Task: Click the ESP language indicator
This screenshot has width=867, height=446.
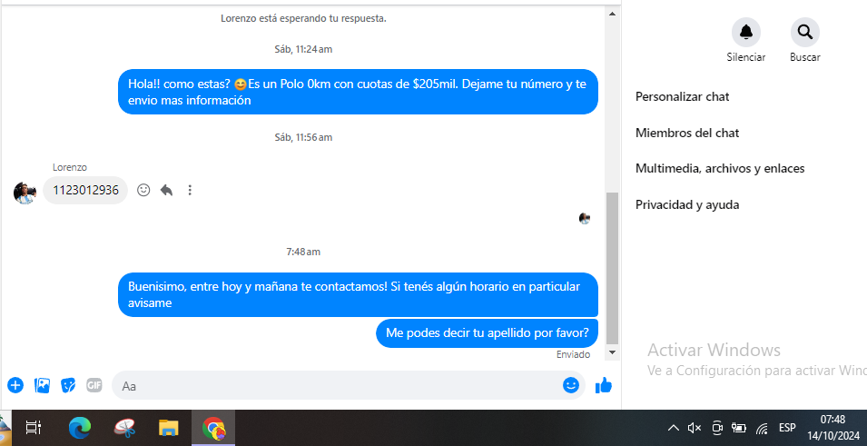Action: pos(787,428)
